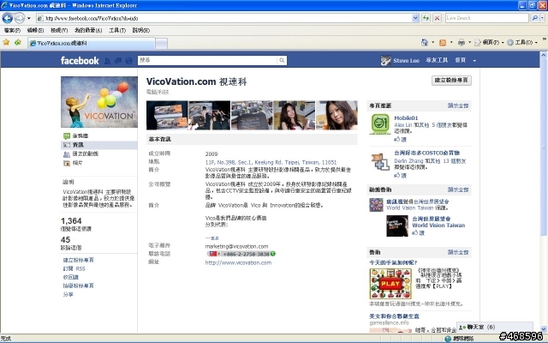Click the Favorites Center star icon
This screenshot has width=548, height=343.
6,42
